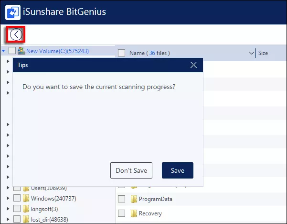The width and height of the screenshot is (287, 224).
Task: Check the Recovery checkbox
Action: click(122, 213)
